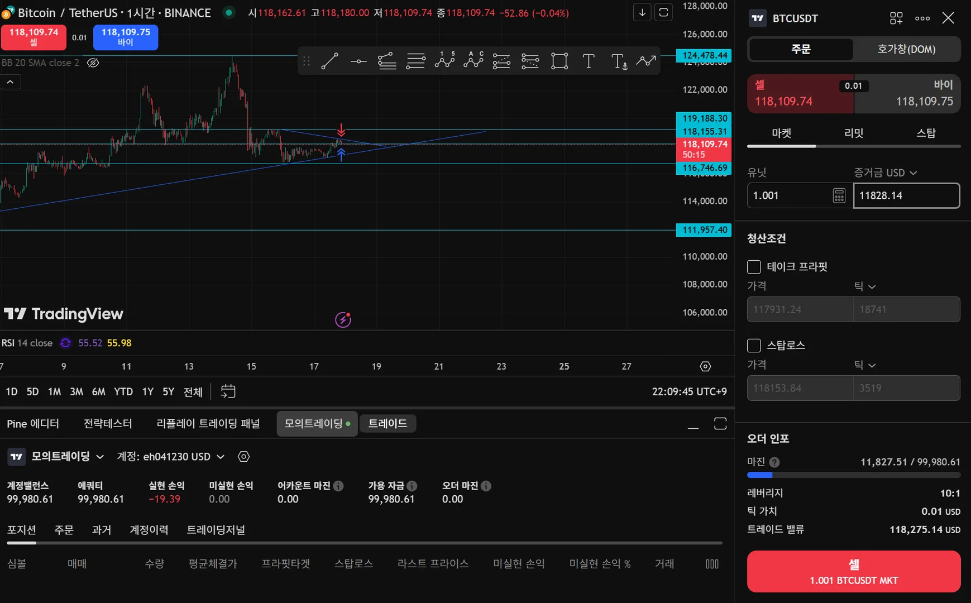971x603 pixels.
Task: Open paper trading account settings icon
Action: pyautogui.click(x=243, y=457)
